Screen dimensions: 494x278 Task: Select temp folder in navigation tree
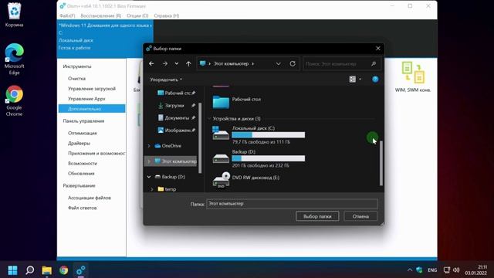(x=167, y=189)
